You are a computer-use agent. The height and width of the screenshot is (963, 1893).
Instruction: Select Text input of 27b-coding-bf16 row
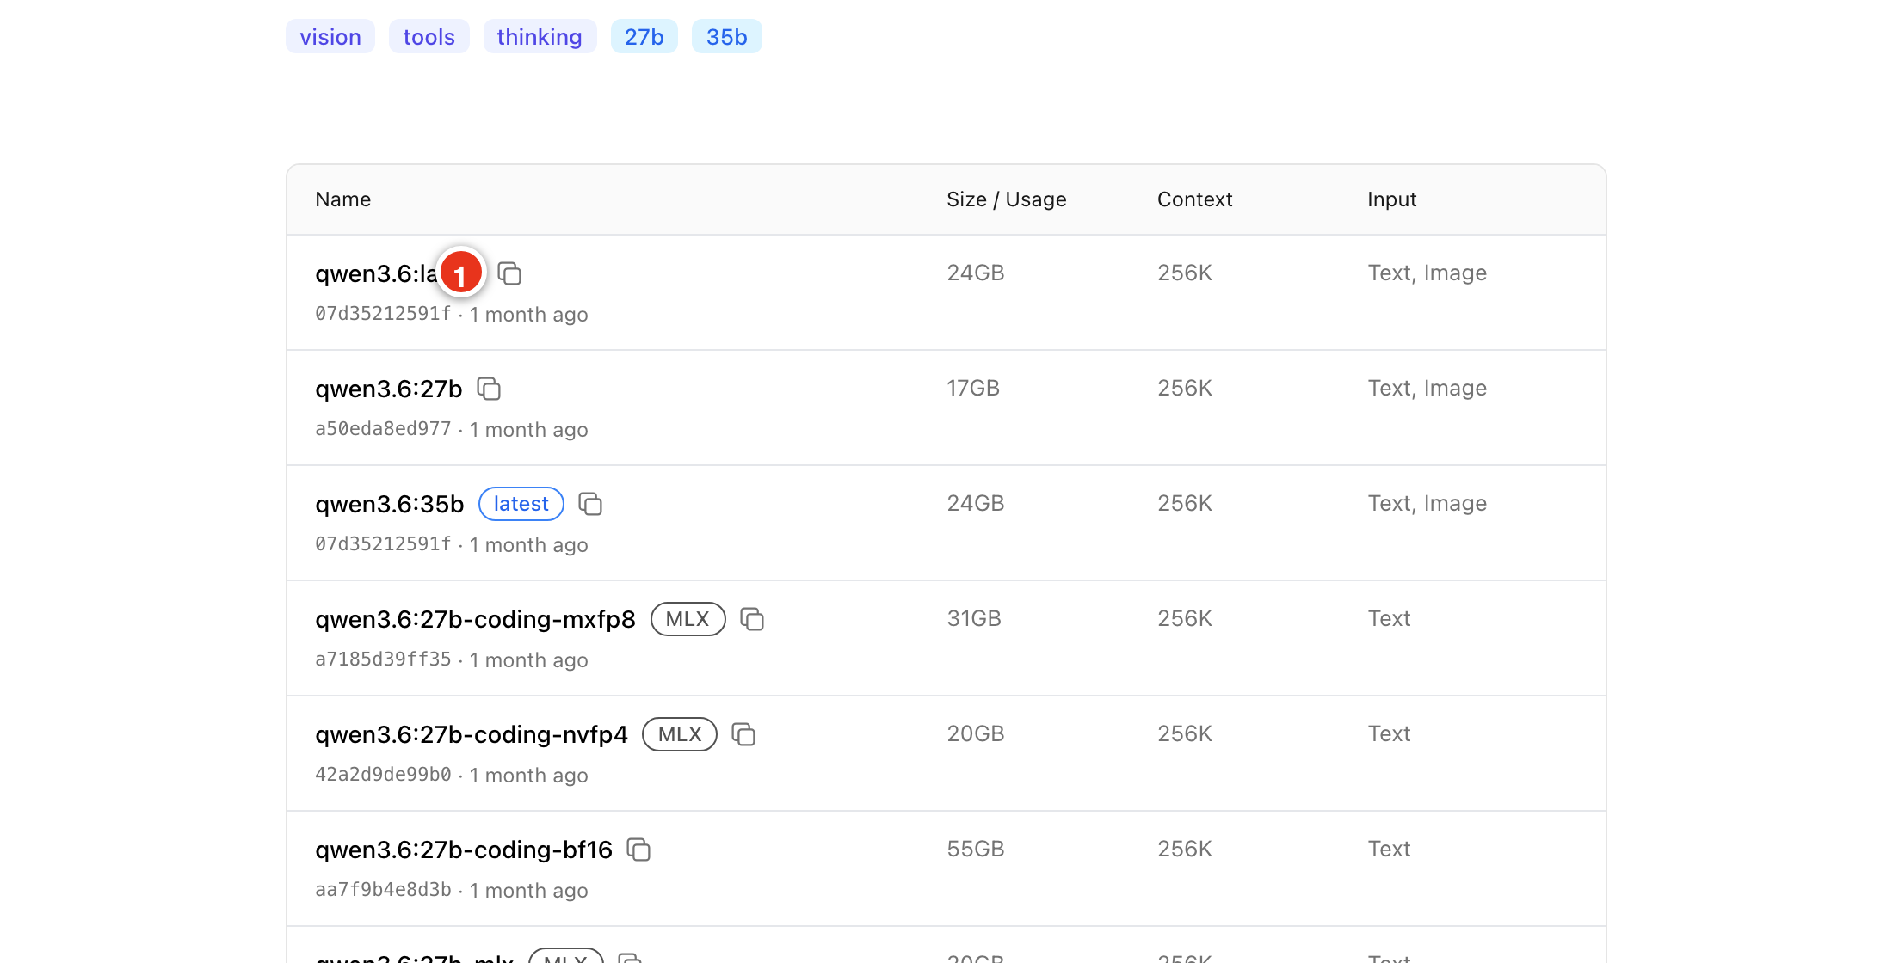(1390, 849)
